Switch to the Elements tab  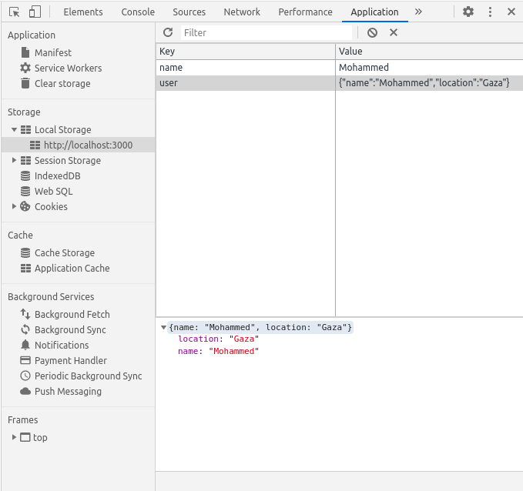click(83, 12)
